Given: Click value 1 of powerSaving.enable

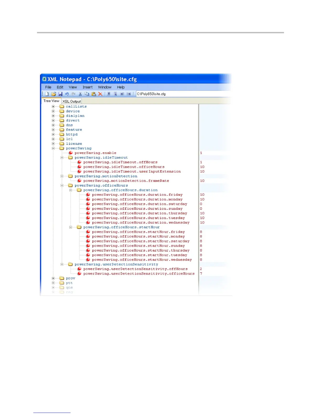Looking at the screenshot, I should (201, 153).
